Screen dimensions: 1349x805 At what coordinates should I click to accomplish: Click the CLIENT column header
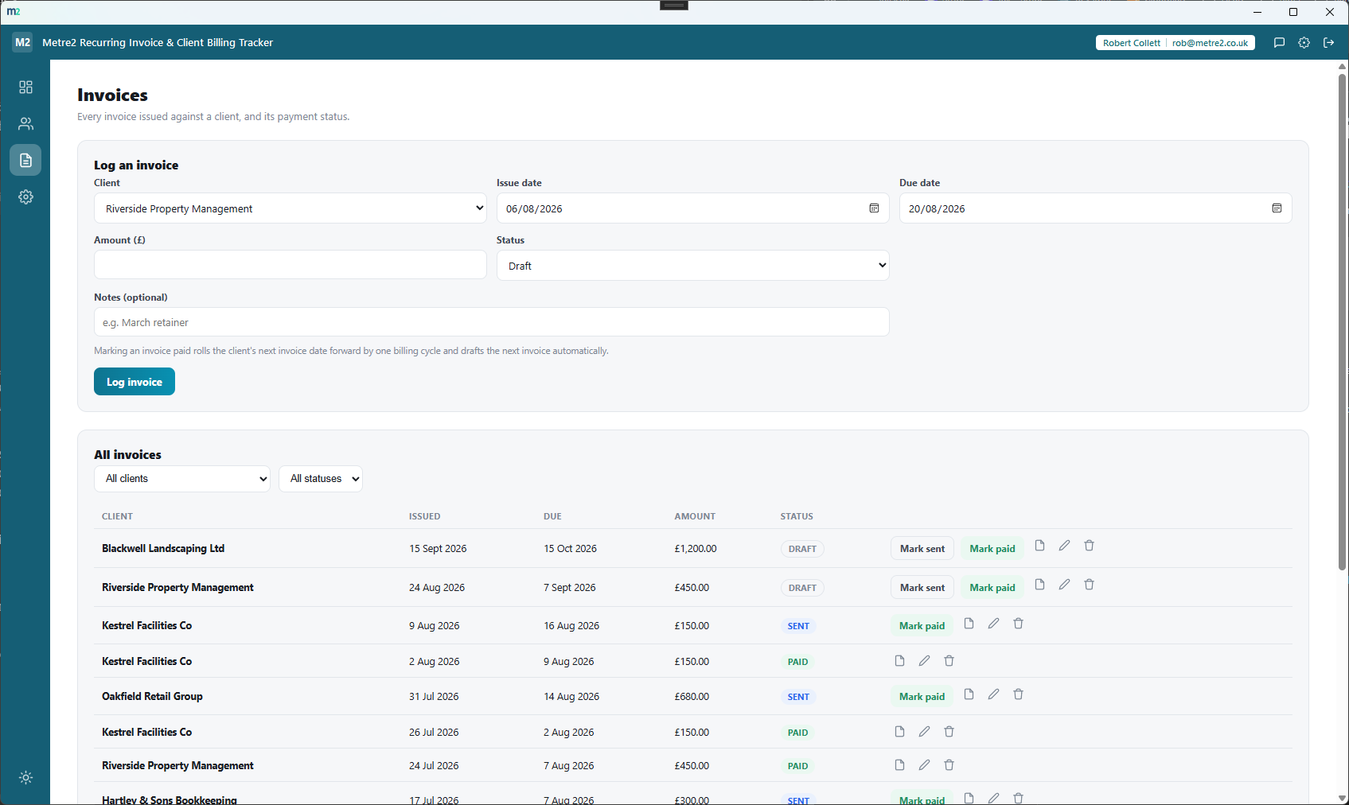click(x=117, y=516)
